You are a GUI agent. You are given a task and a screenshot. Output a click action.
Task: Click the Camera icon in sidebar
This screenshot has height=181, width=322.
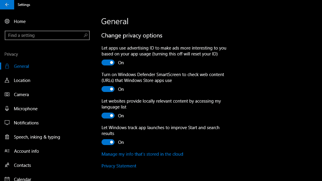7,95
